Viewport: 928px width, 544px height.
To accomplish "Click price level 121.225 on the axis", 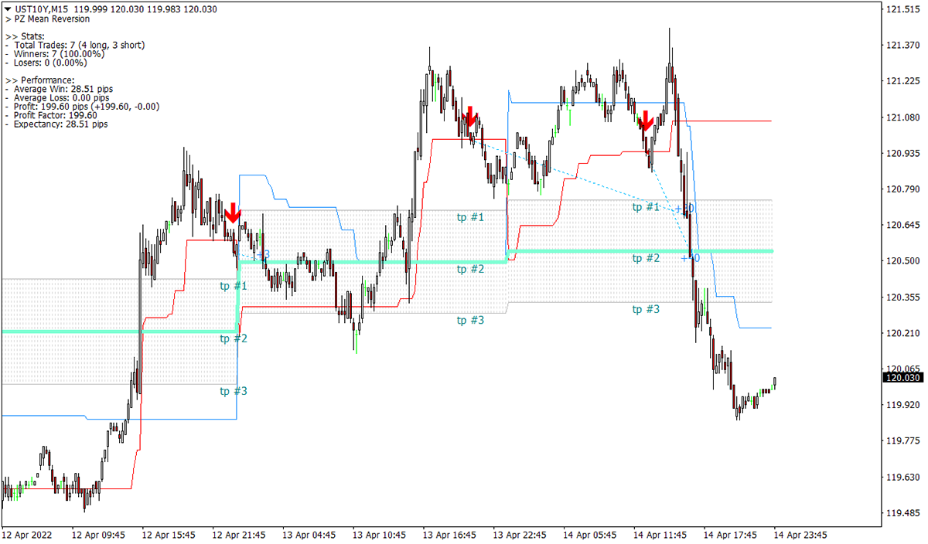I will click(902, 81).
